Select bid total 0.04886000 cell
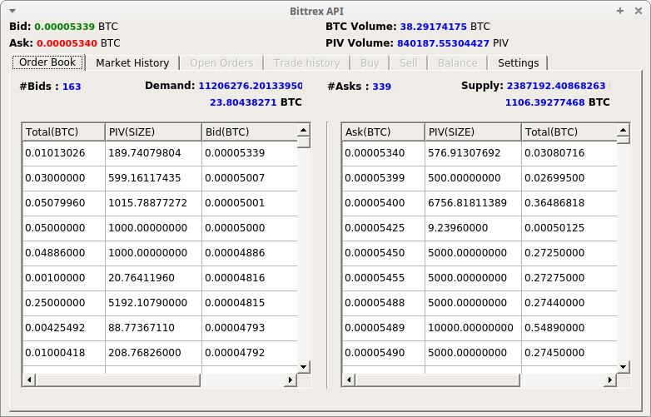 point(63,253)
